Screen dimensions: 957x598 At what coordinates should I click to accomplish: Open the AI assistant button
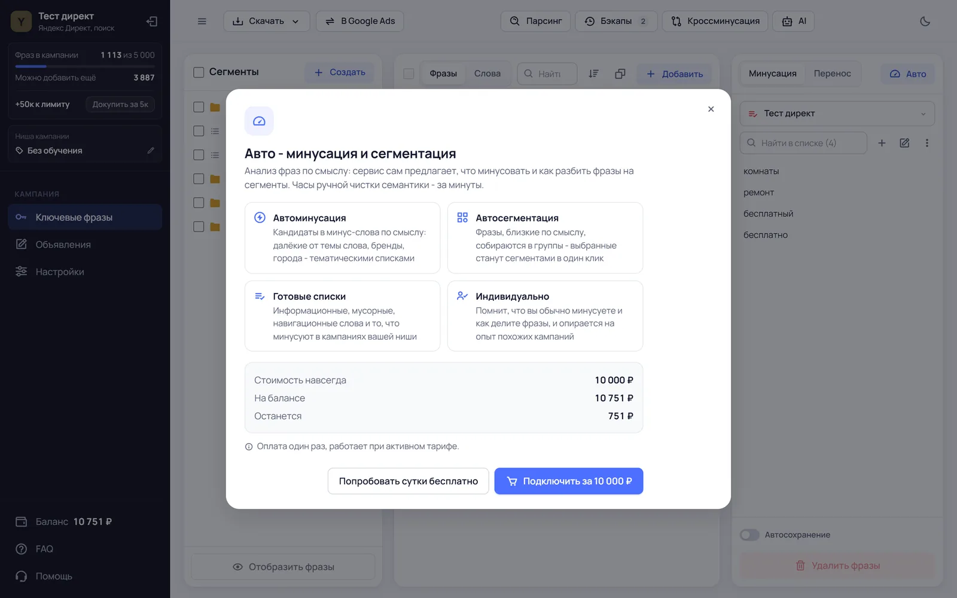[794, 22]
